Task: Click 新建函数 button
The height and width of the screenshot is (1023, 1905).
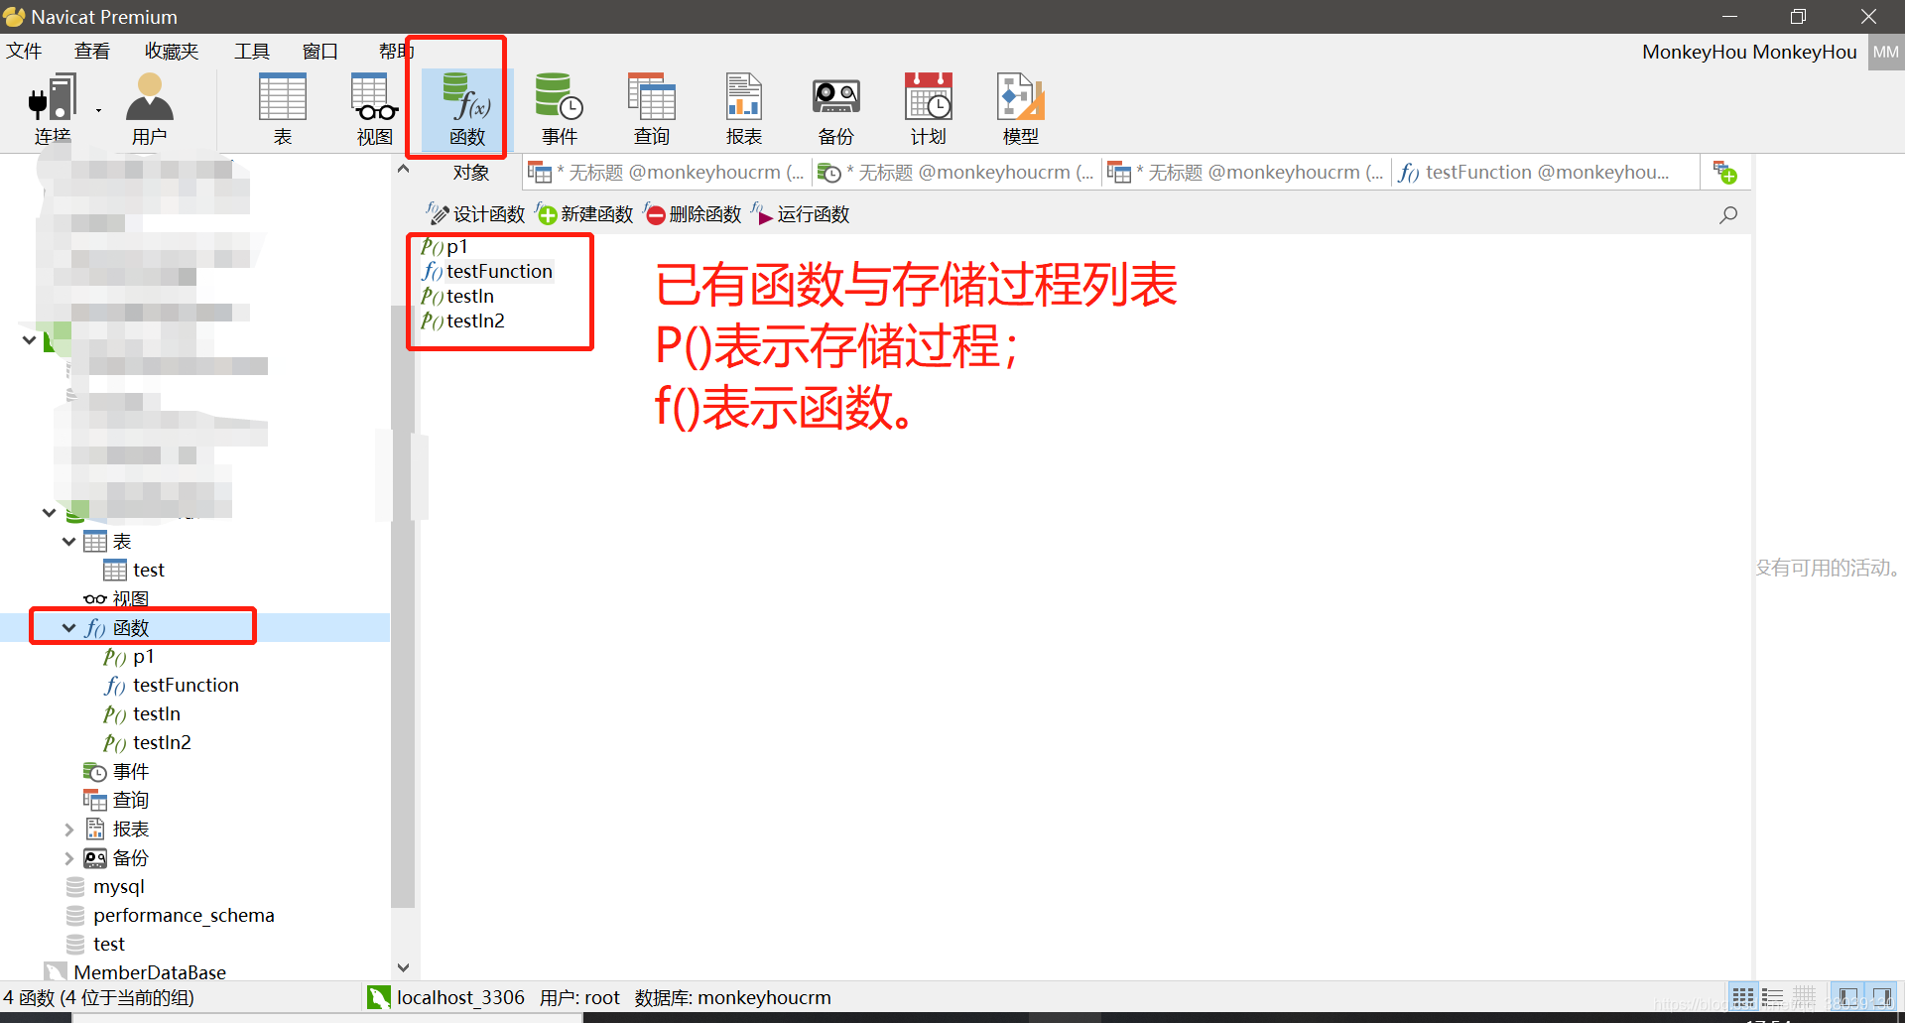Action: click(583, 214)
